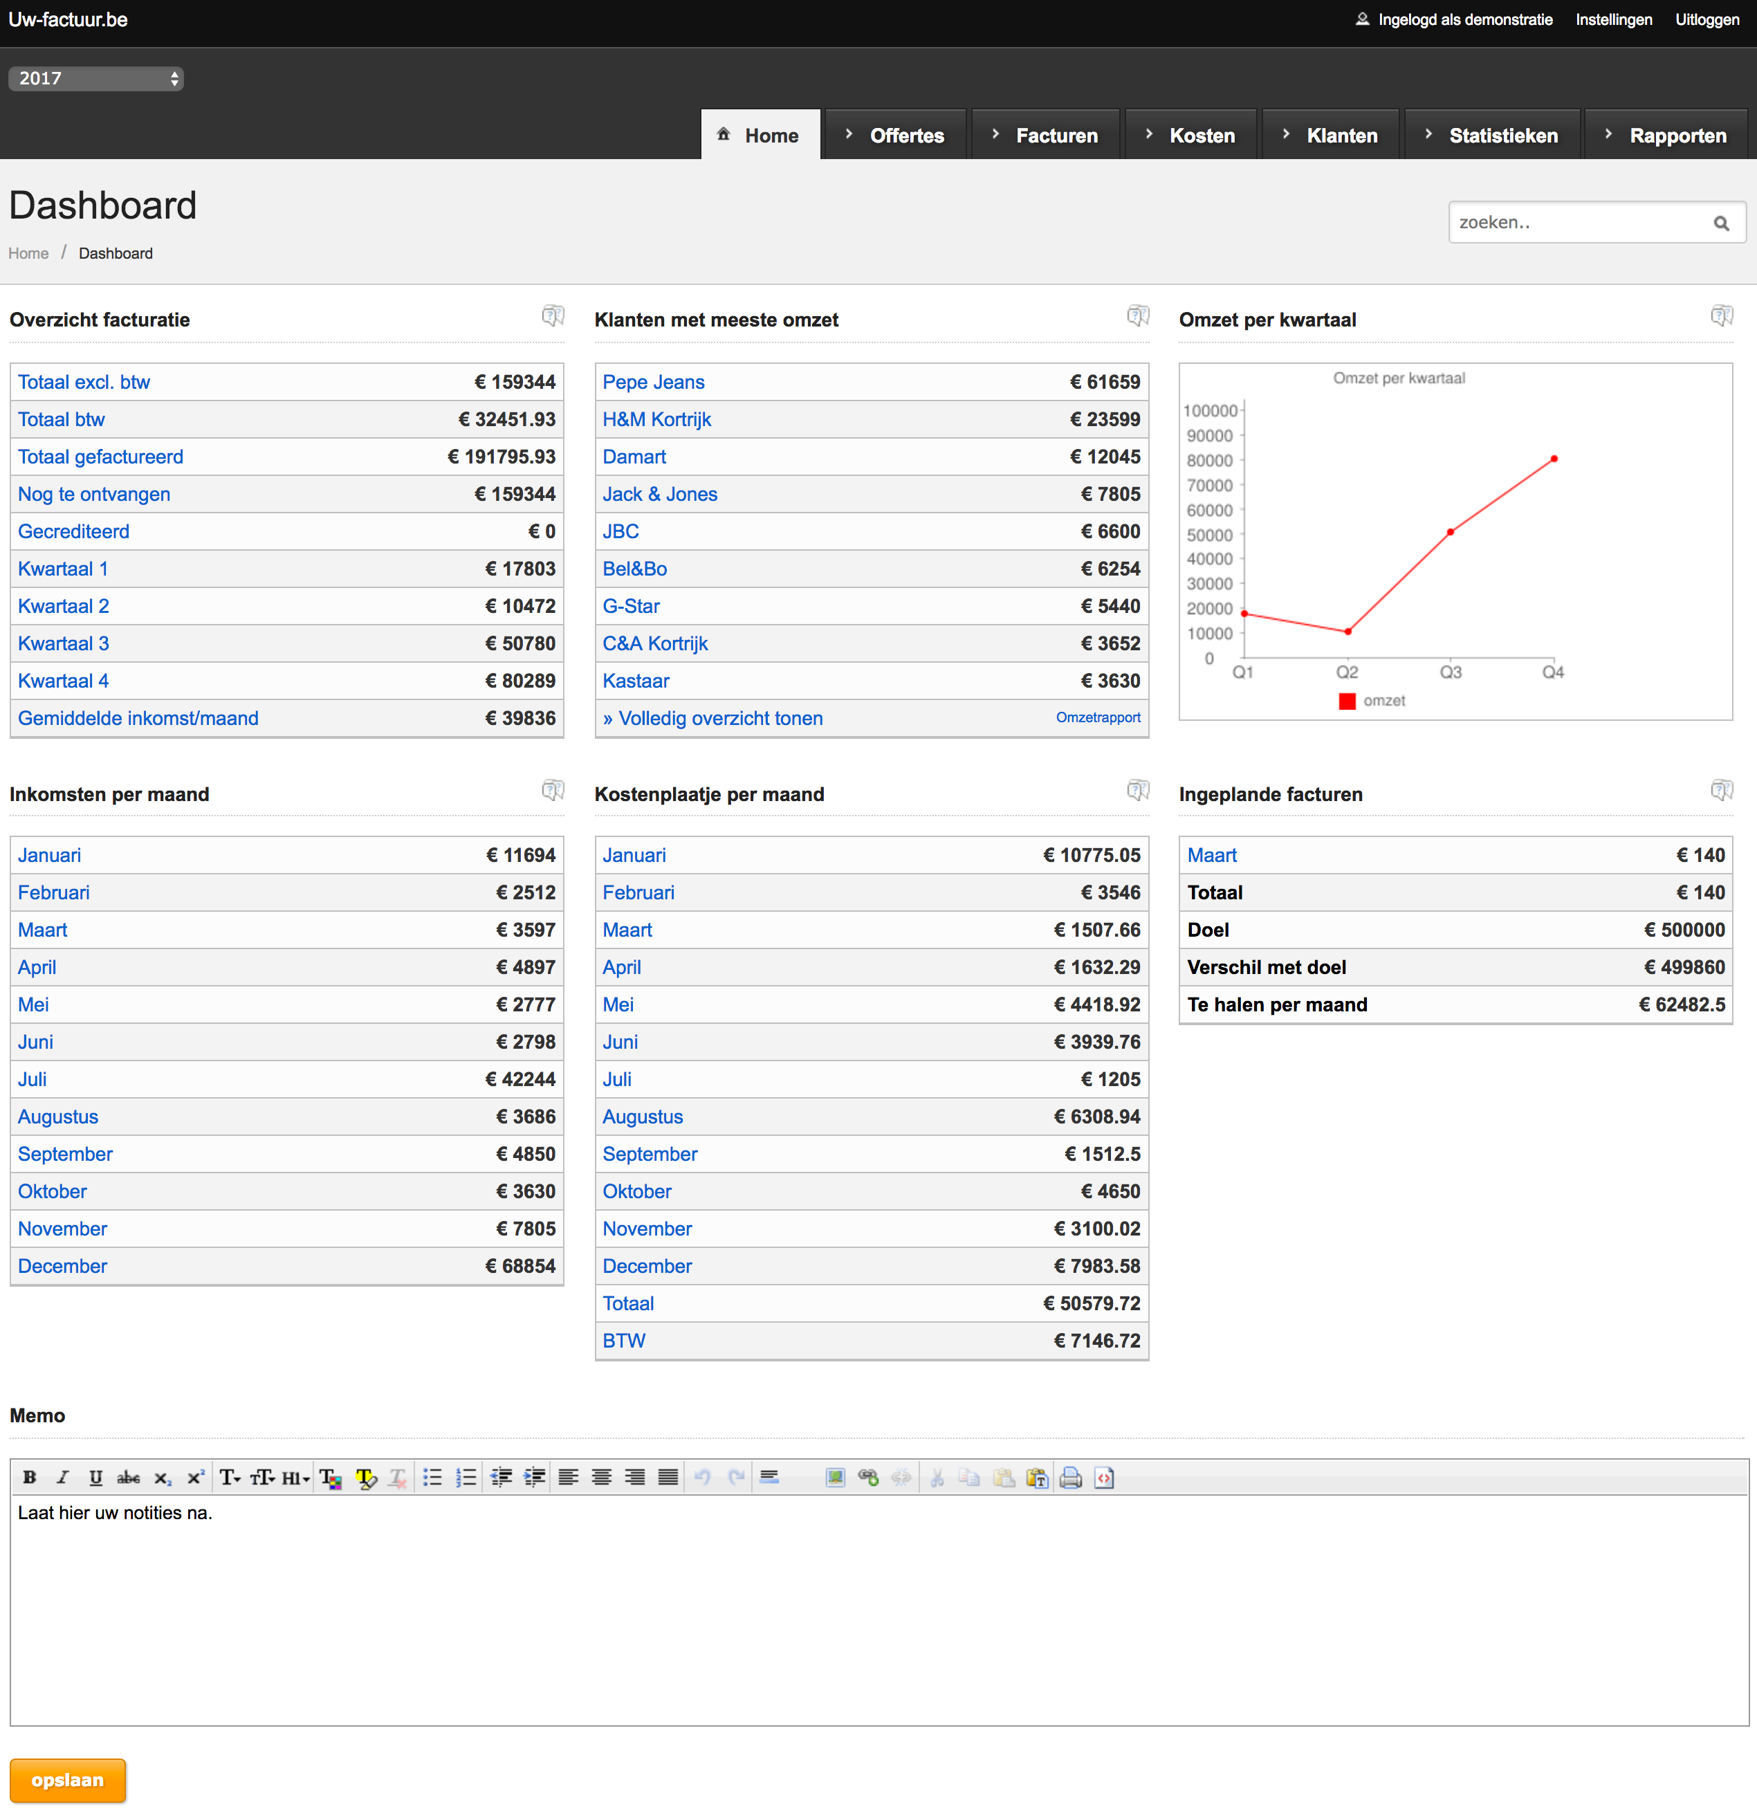
Task: Open the Statistieken tab
Action: click(1493, 136)
